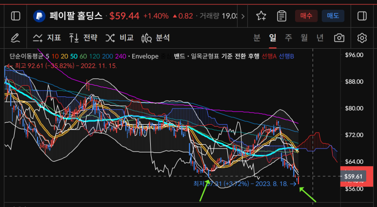Click the 최고 92.61 high marker
The width and height of the screenshot is (377, 207).
tap(62, 66)
